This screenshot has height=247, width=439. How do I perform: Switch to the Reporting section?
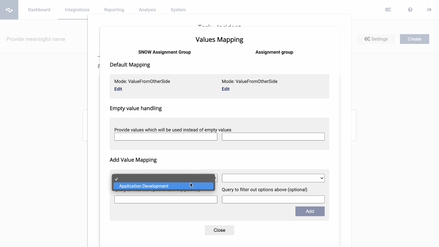pos(114,10)
